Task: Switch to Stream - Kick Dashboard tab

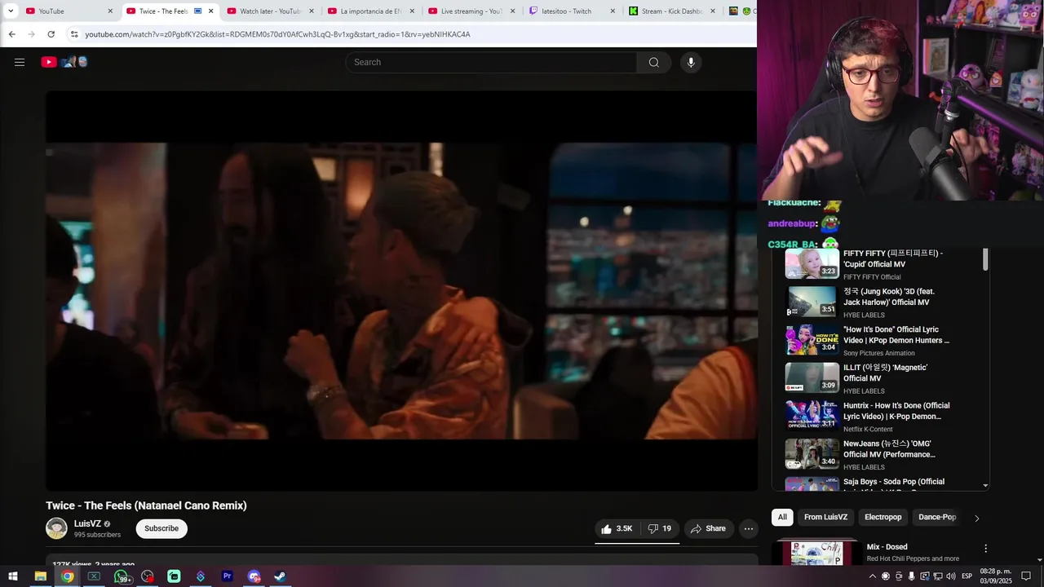Action: (672, 11)
